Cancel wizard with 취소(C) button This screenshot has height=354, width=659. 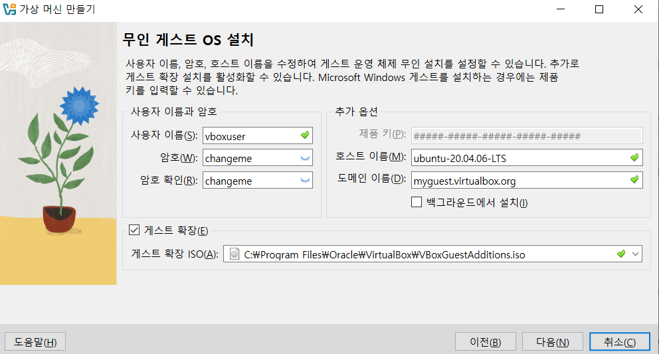(620, 342)
